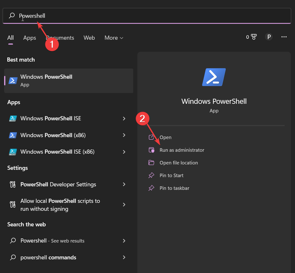The image size is (295, 273).
Task: Click search icon beside Powershell web results
Action: tap(13, 241)
